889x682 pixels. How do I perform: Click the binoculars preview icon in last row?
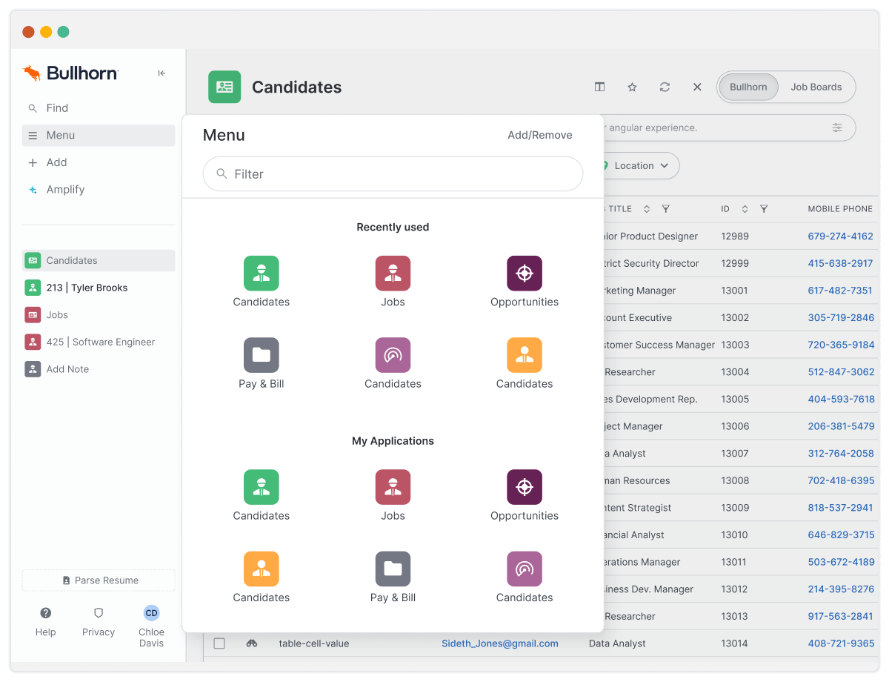click(252, 643)
